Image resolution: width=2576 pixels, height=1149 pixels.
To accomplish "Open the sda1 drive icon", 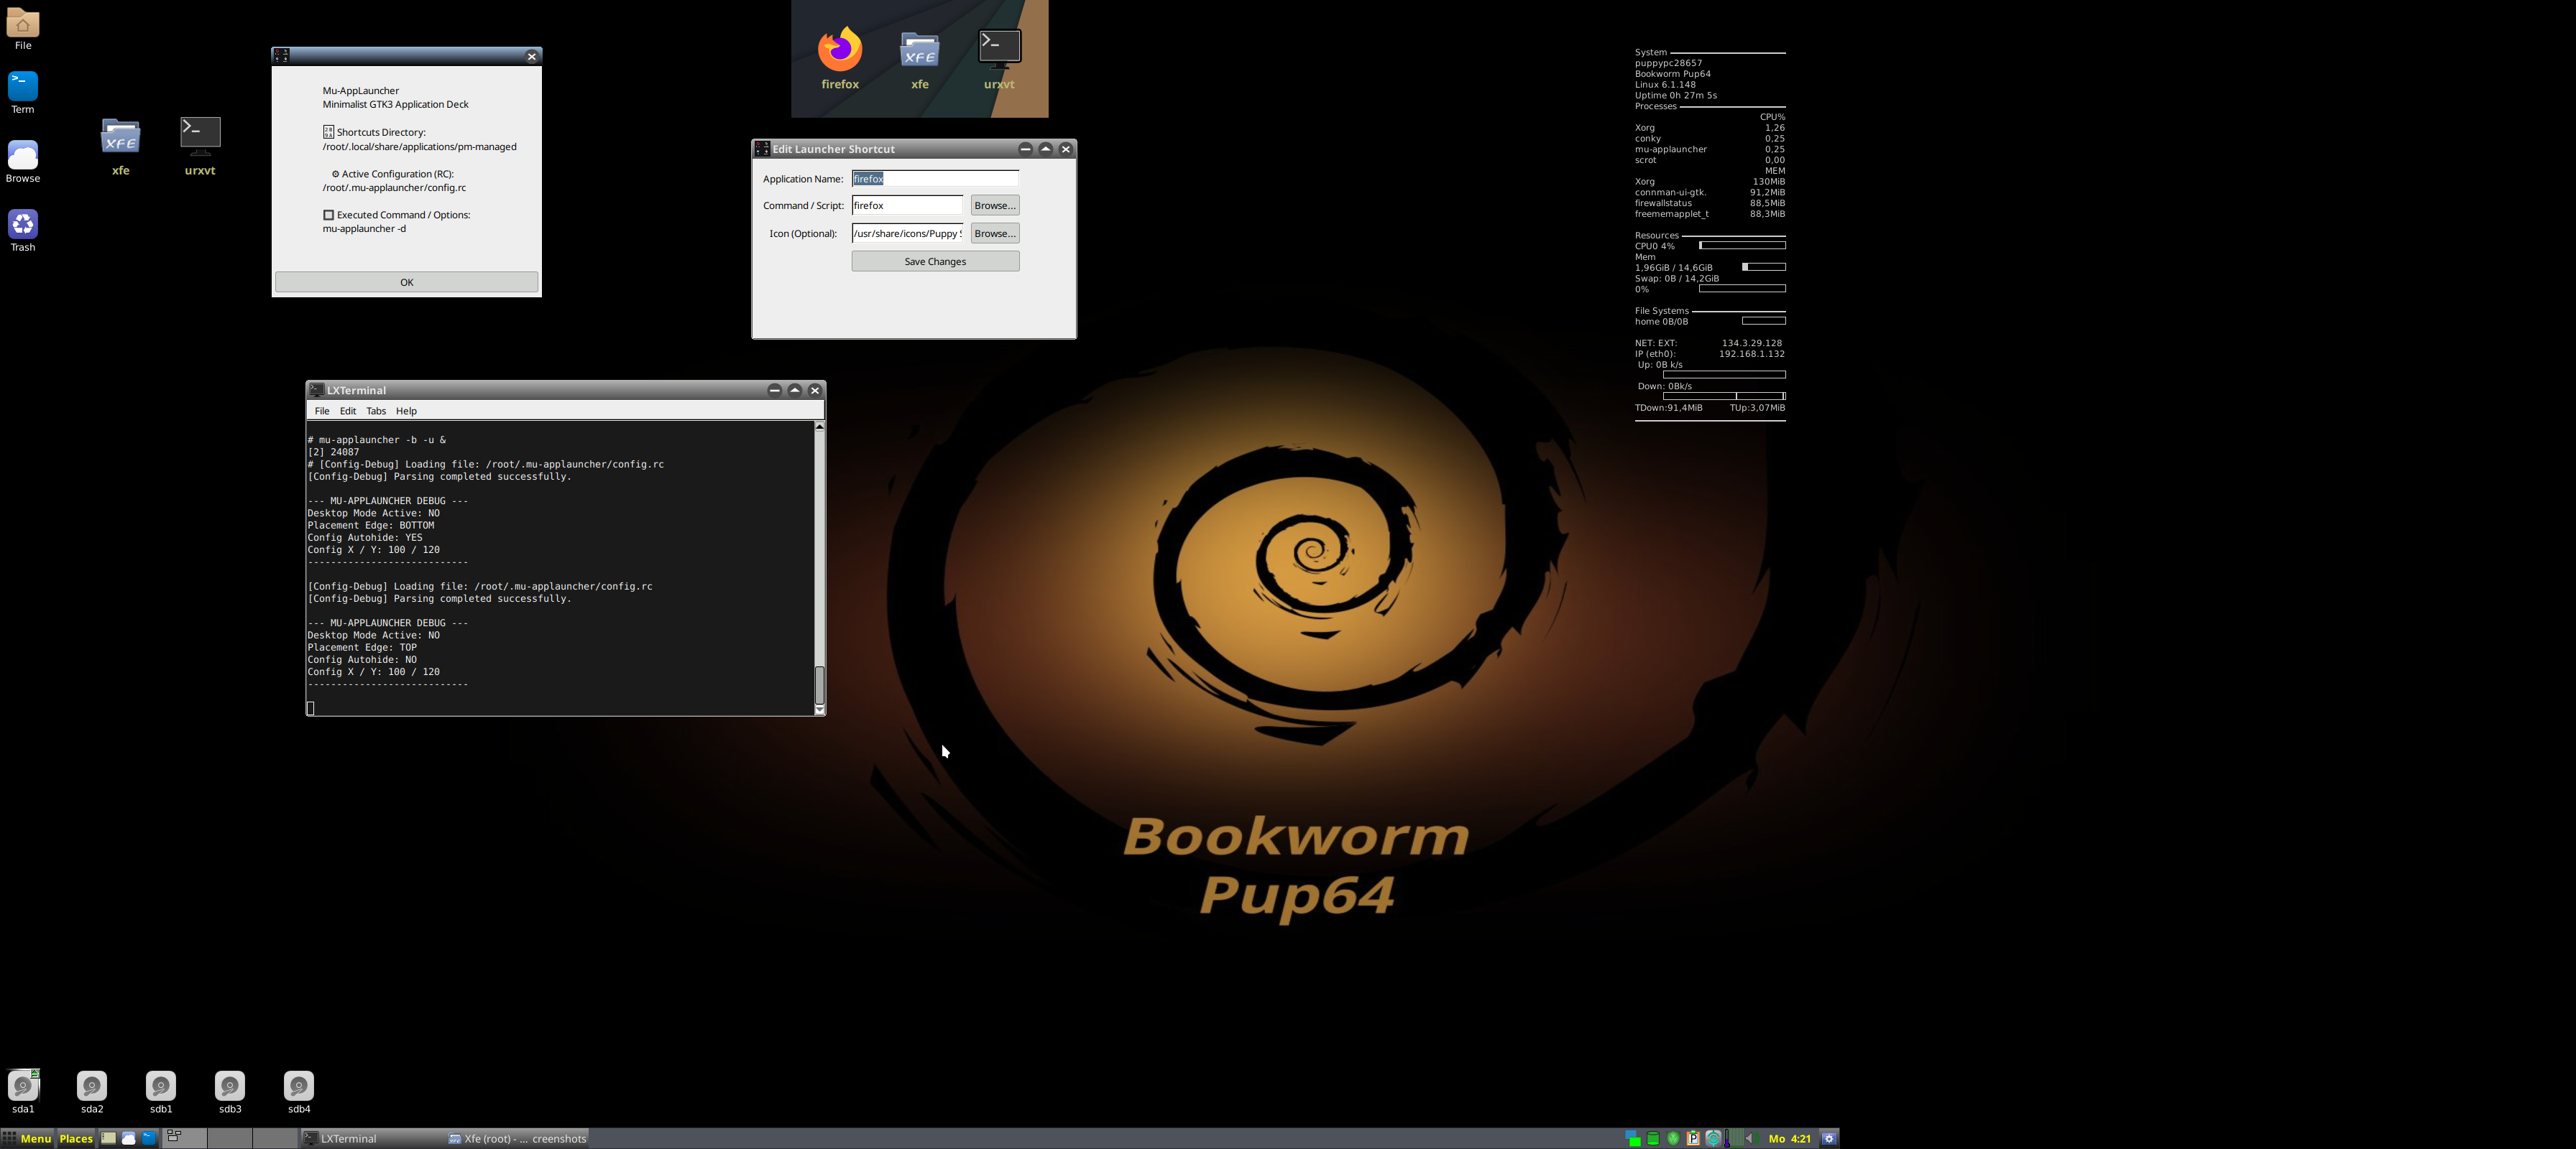I will pos(23,1085).
